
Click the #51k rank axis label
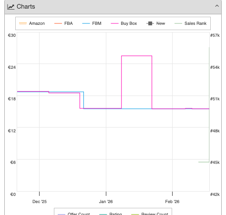pyautogui.click(x=215, y=99)
